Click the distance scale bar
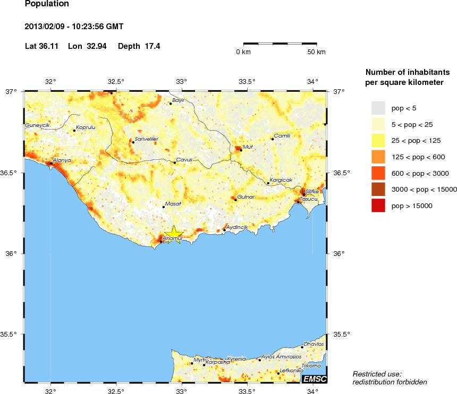457x394 pixels. pyautogui.click(x=280, y=42)
